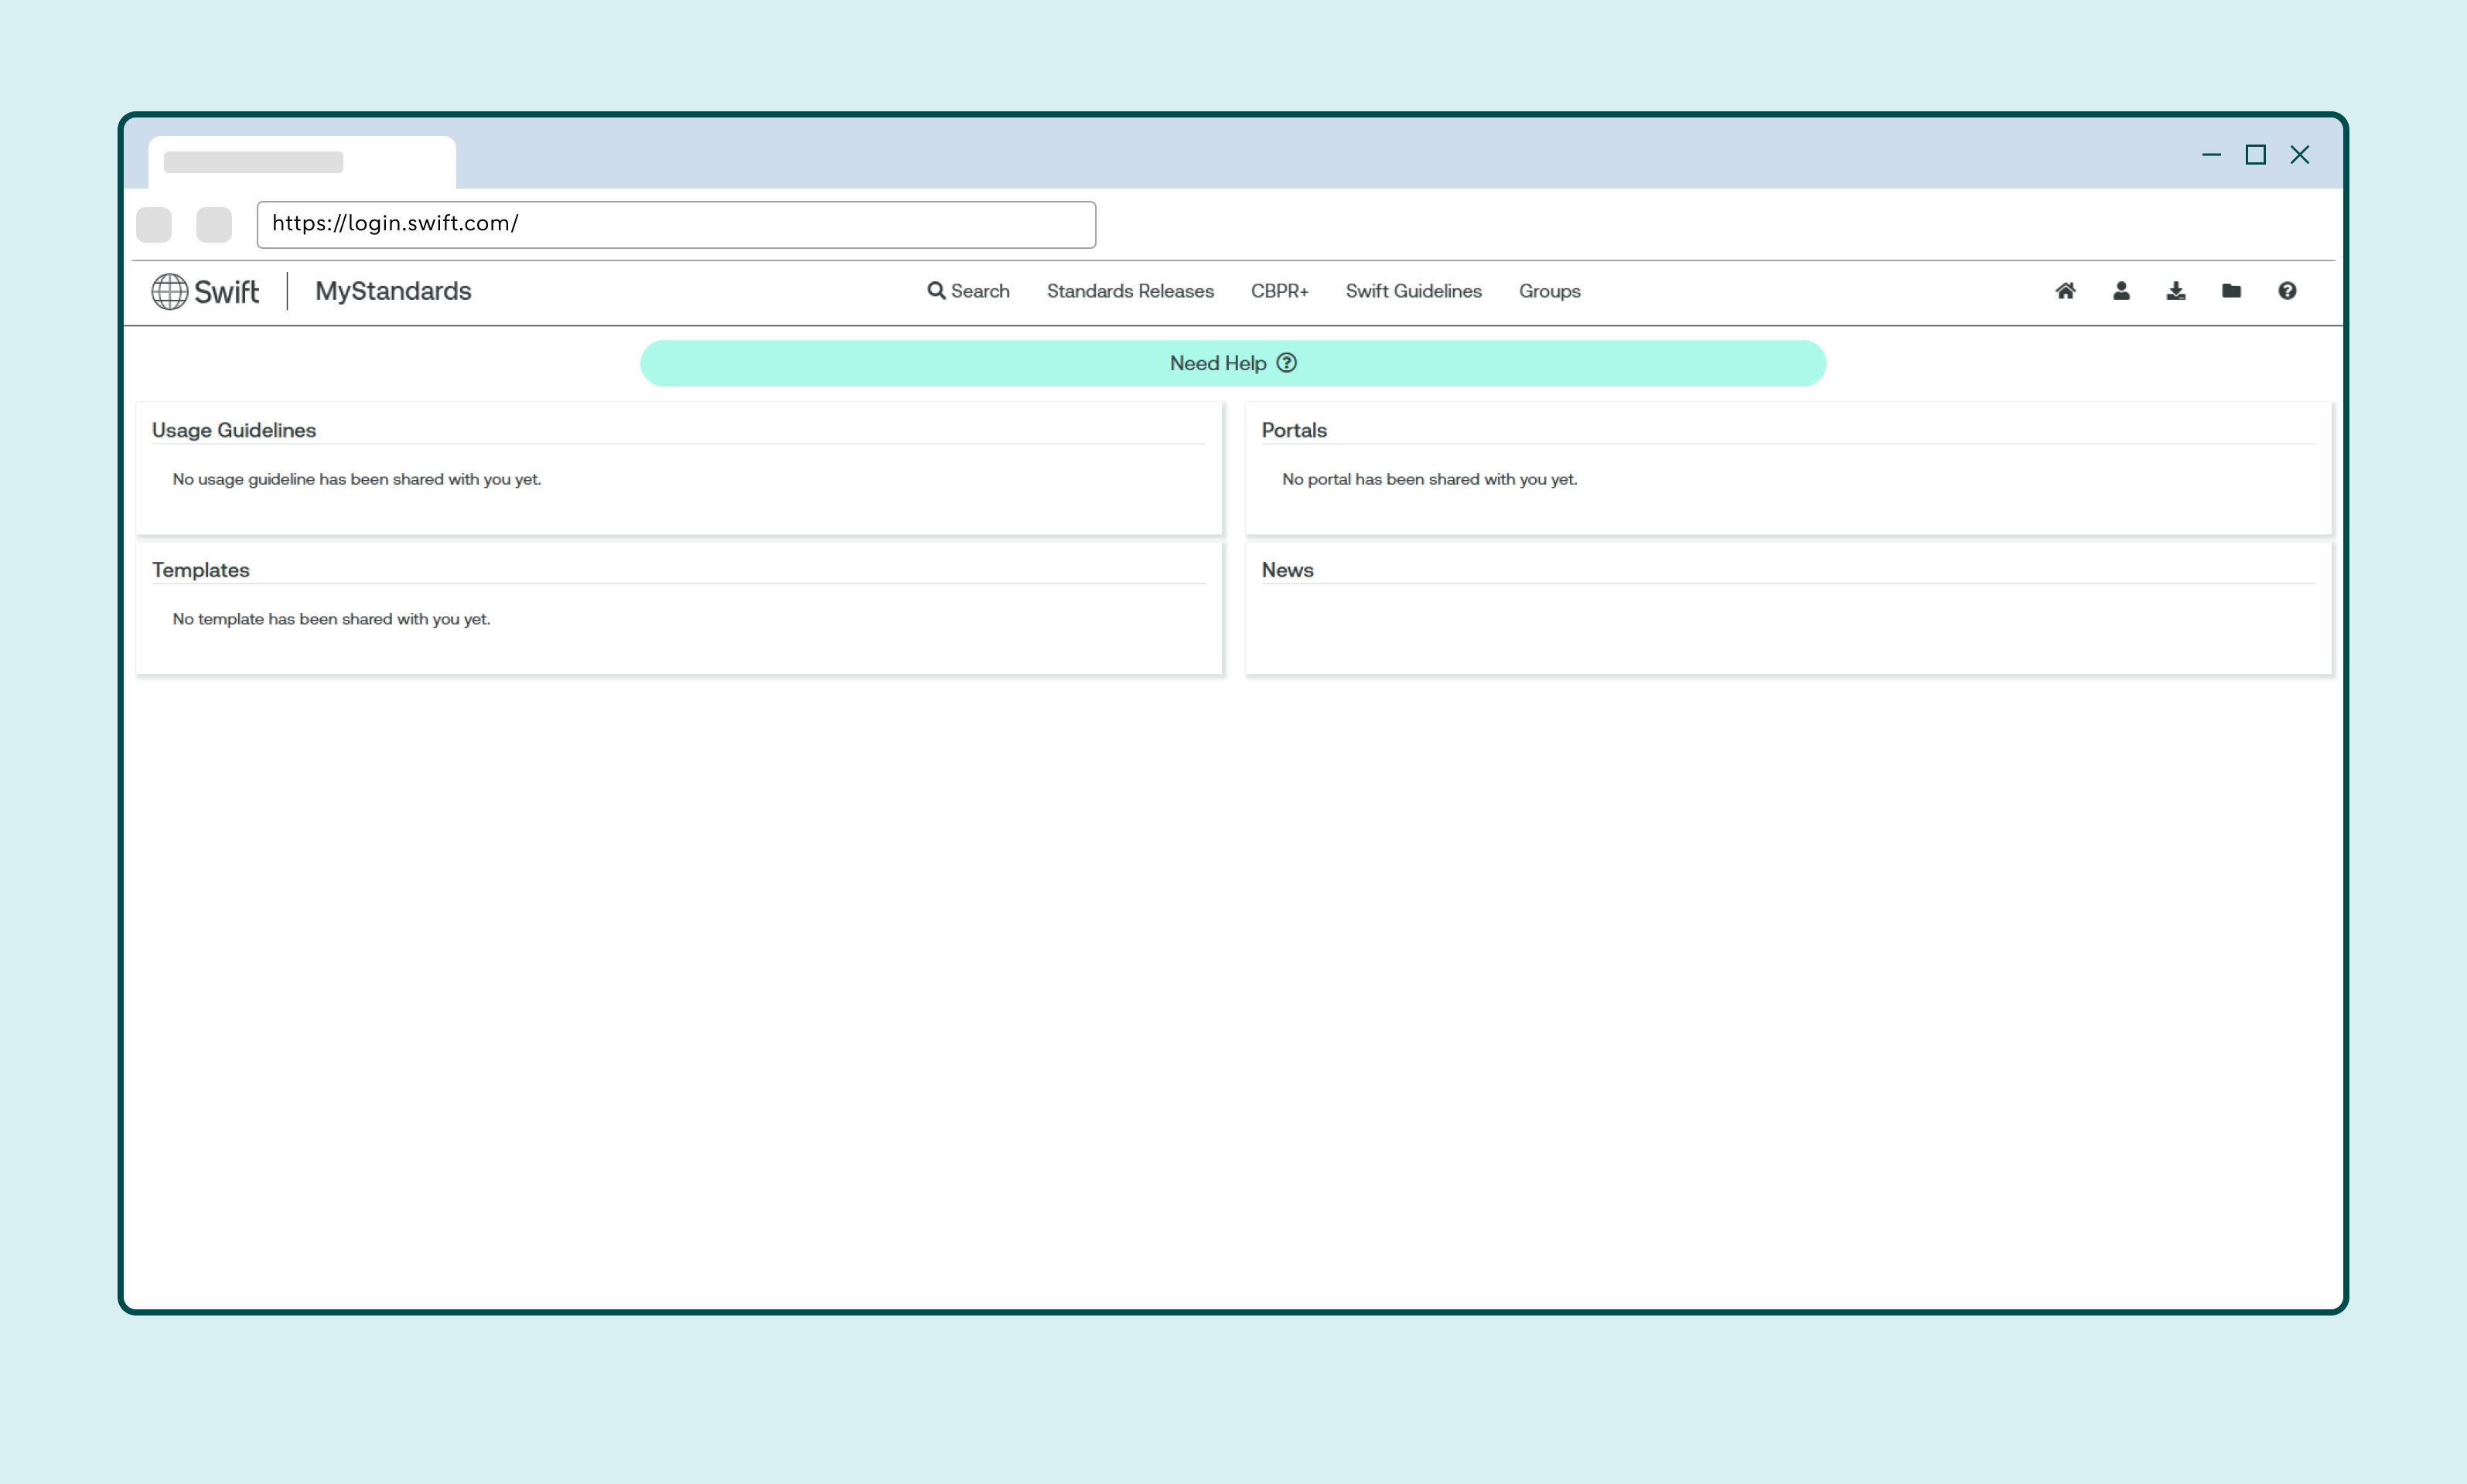
Task: Open Standards Releases in the navigation
Action: click(x=1131, y=291)
